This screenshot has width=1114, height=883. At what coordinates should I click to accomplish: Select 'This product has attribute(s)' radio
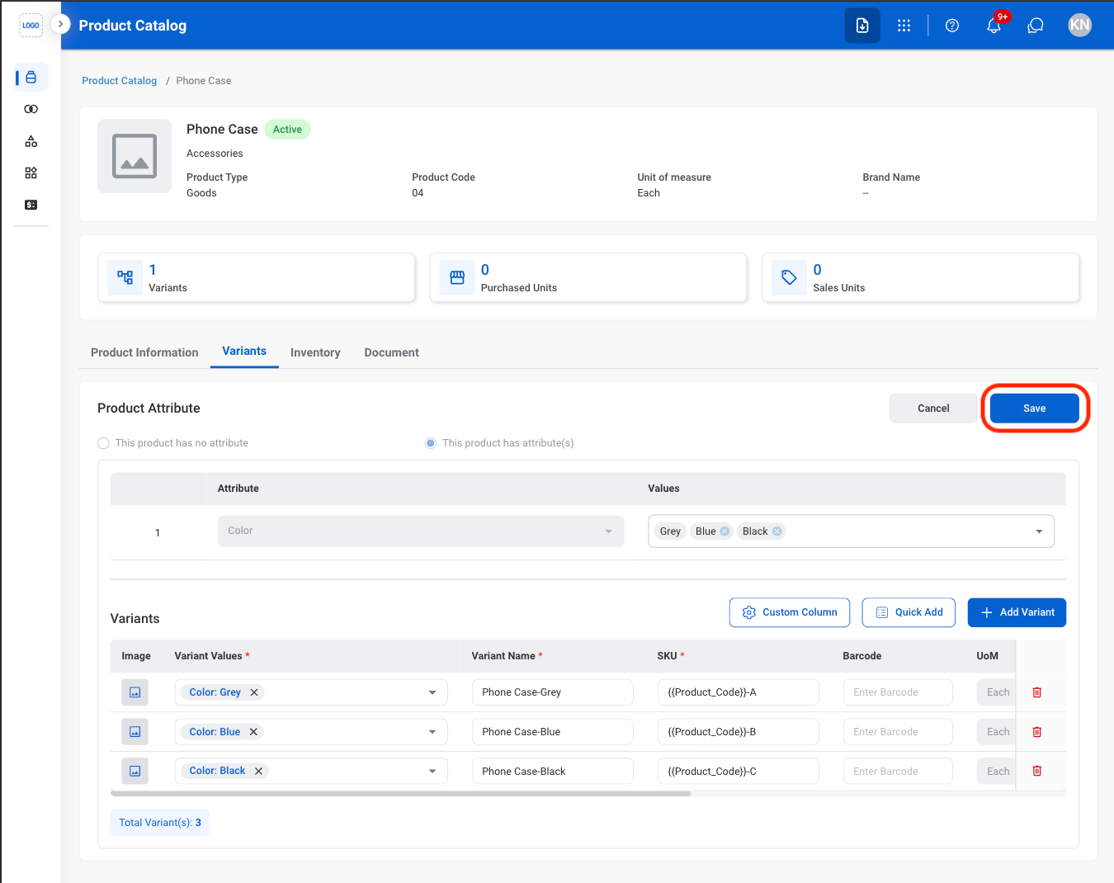(431, 443)
